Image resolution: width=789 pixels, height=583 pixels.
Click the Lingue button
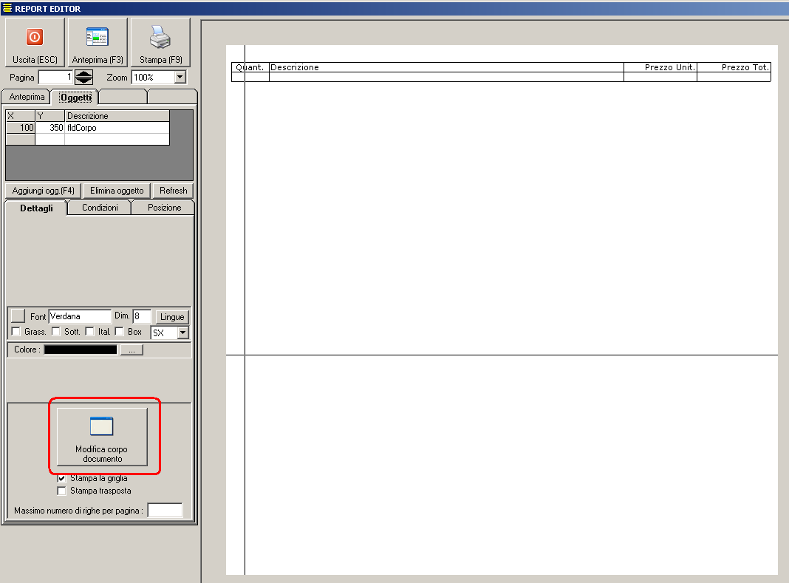(172, 317)
